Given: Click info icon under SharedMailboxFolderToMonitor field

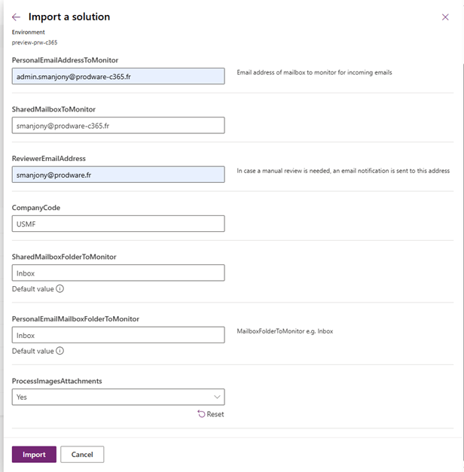Looking at the screenshot, I should (60, 288).
